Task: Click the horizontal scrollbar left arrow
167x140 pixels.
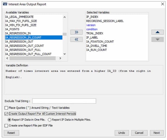Action: coord(7,58)
